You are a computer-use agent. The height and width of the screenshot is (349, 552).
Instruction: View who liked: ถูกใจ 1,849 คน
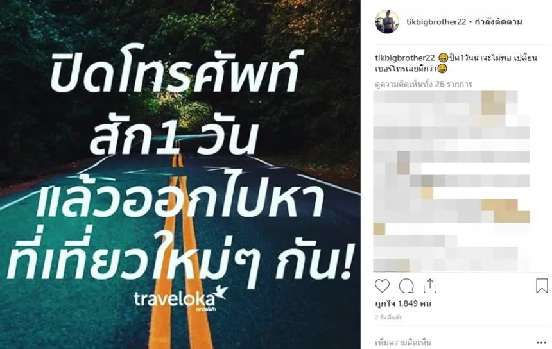[403, 303]
